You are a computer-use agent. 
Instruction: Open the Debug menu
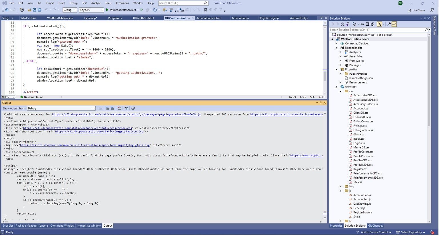[73, 3]
